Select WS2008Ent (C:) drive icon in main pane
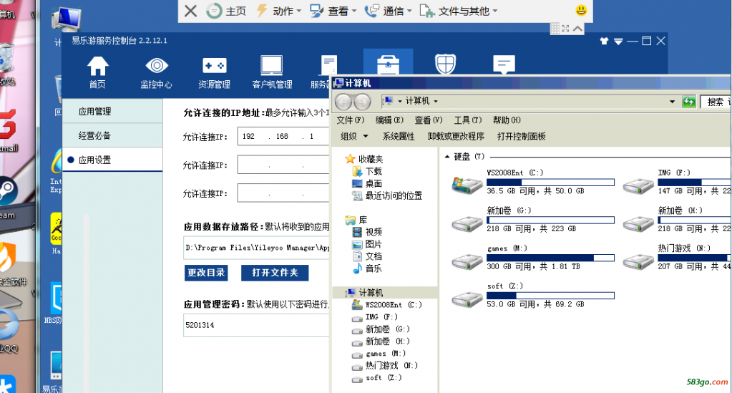Image resolution: width=732 pixels, height=393 pixels. [x=467, y=185]
